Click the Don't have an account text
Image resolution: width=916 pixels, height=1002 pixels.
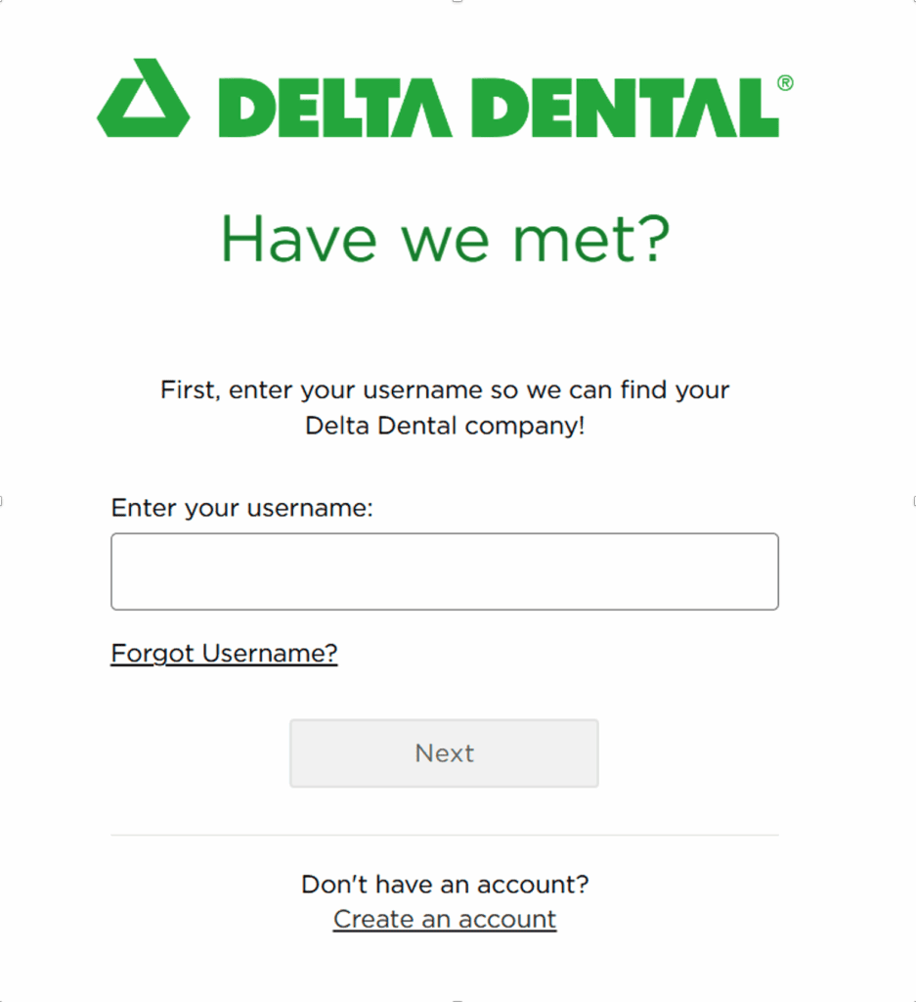[x=444, y=884]
